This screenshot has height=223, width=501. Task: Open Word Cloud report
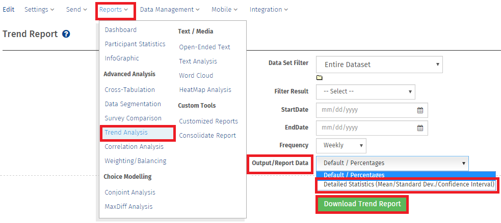(x=196, y=76)
